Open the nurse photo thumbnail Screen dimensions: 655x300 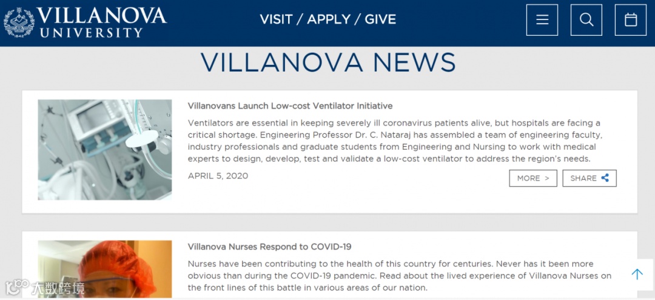tap(104, 268)
